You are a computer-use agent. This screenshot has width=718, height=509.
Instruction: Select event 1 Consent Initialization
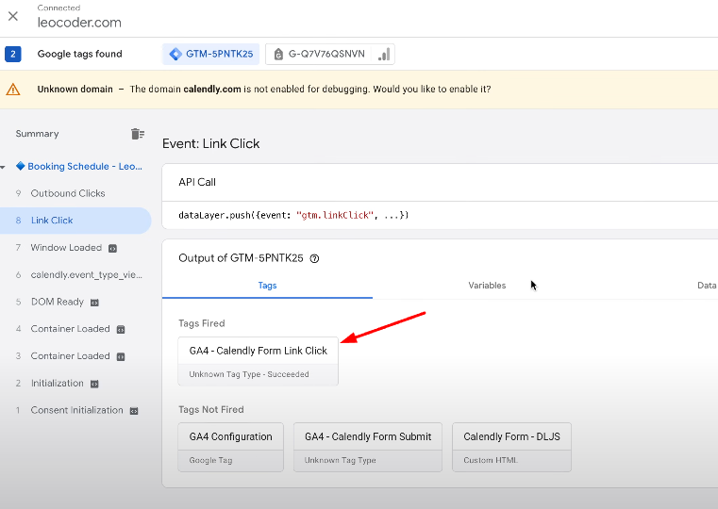(75, 410)
